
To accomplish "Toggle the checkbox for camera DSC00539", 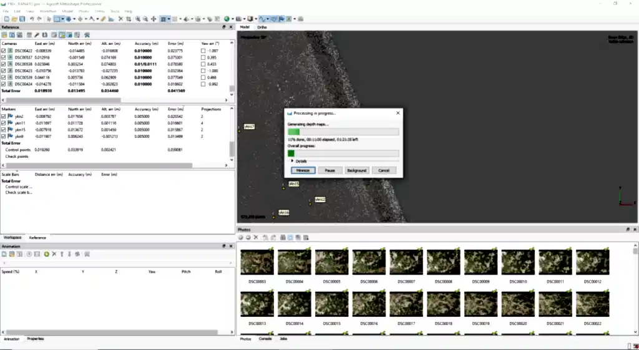I will click(x=4, y=77).
